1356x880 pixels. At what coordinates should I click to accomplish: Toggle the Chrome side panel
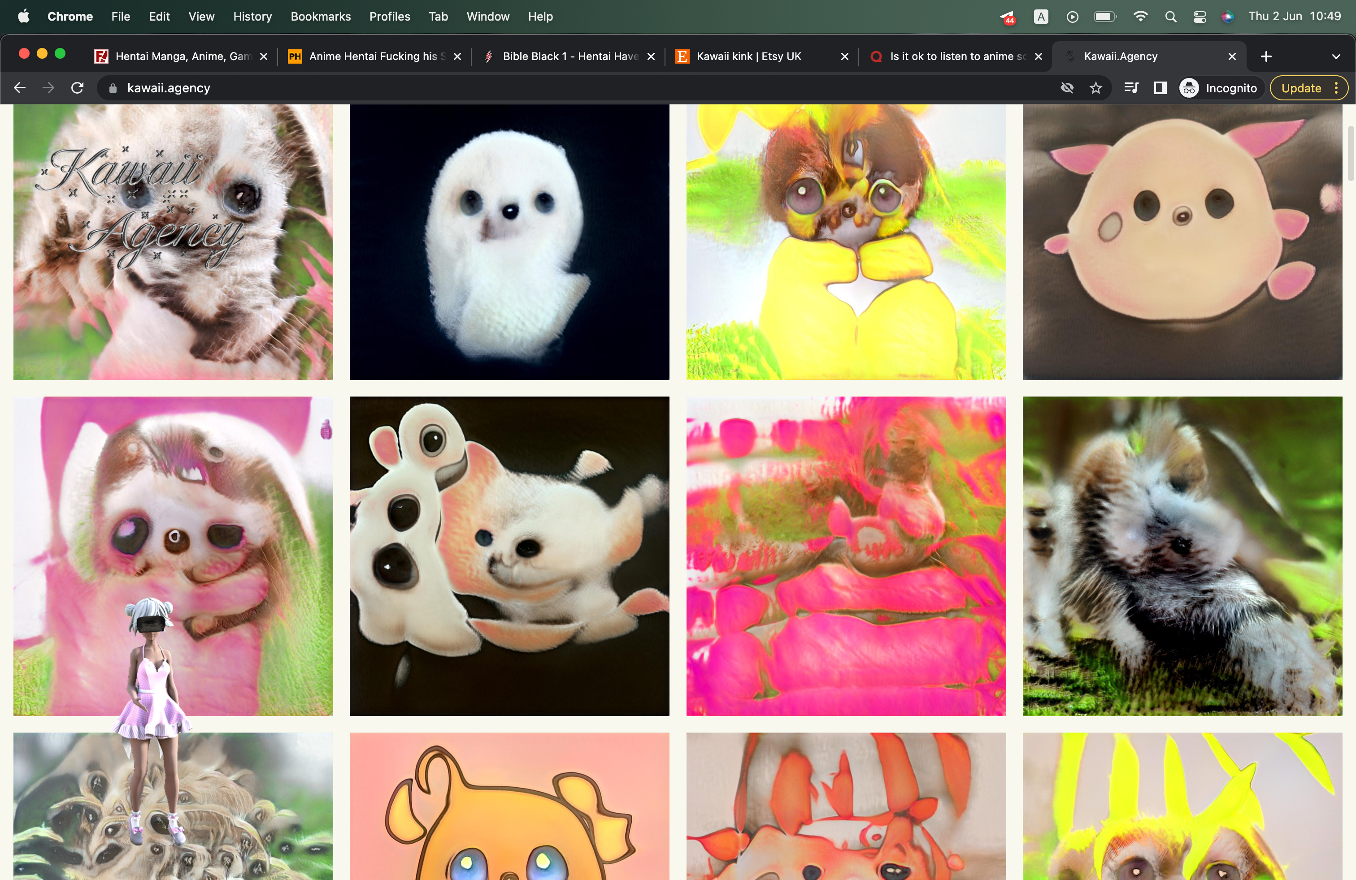coord(1160,88)
